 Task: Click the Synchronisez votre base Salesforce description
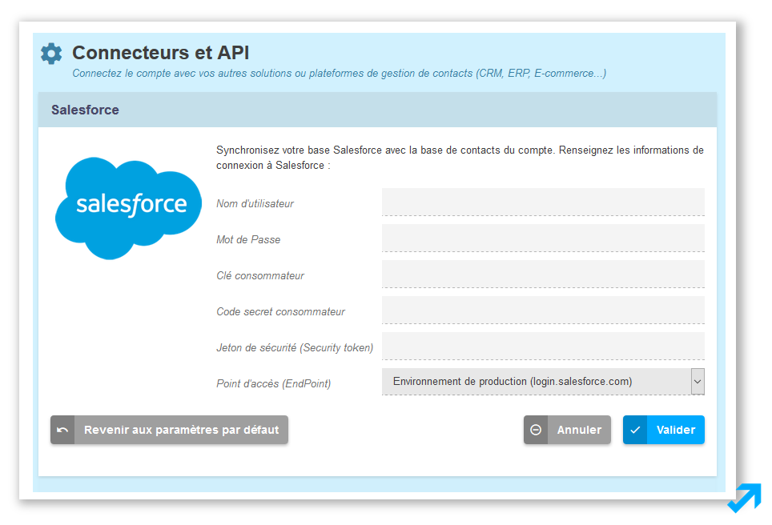pos(460,158)
